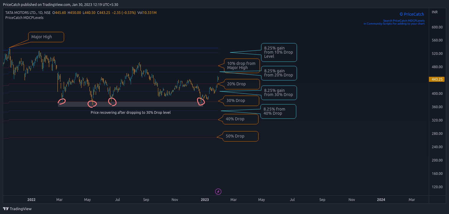Click the shaded support zone rectangle

click(x=131, y=104)
